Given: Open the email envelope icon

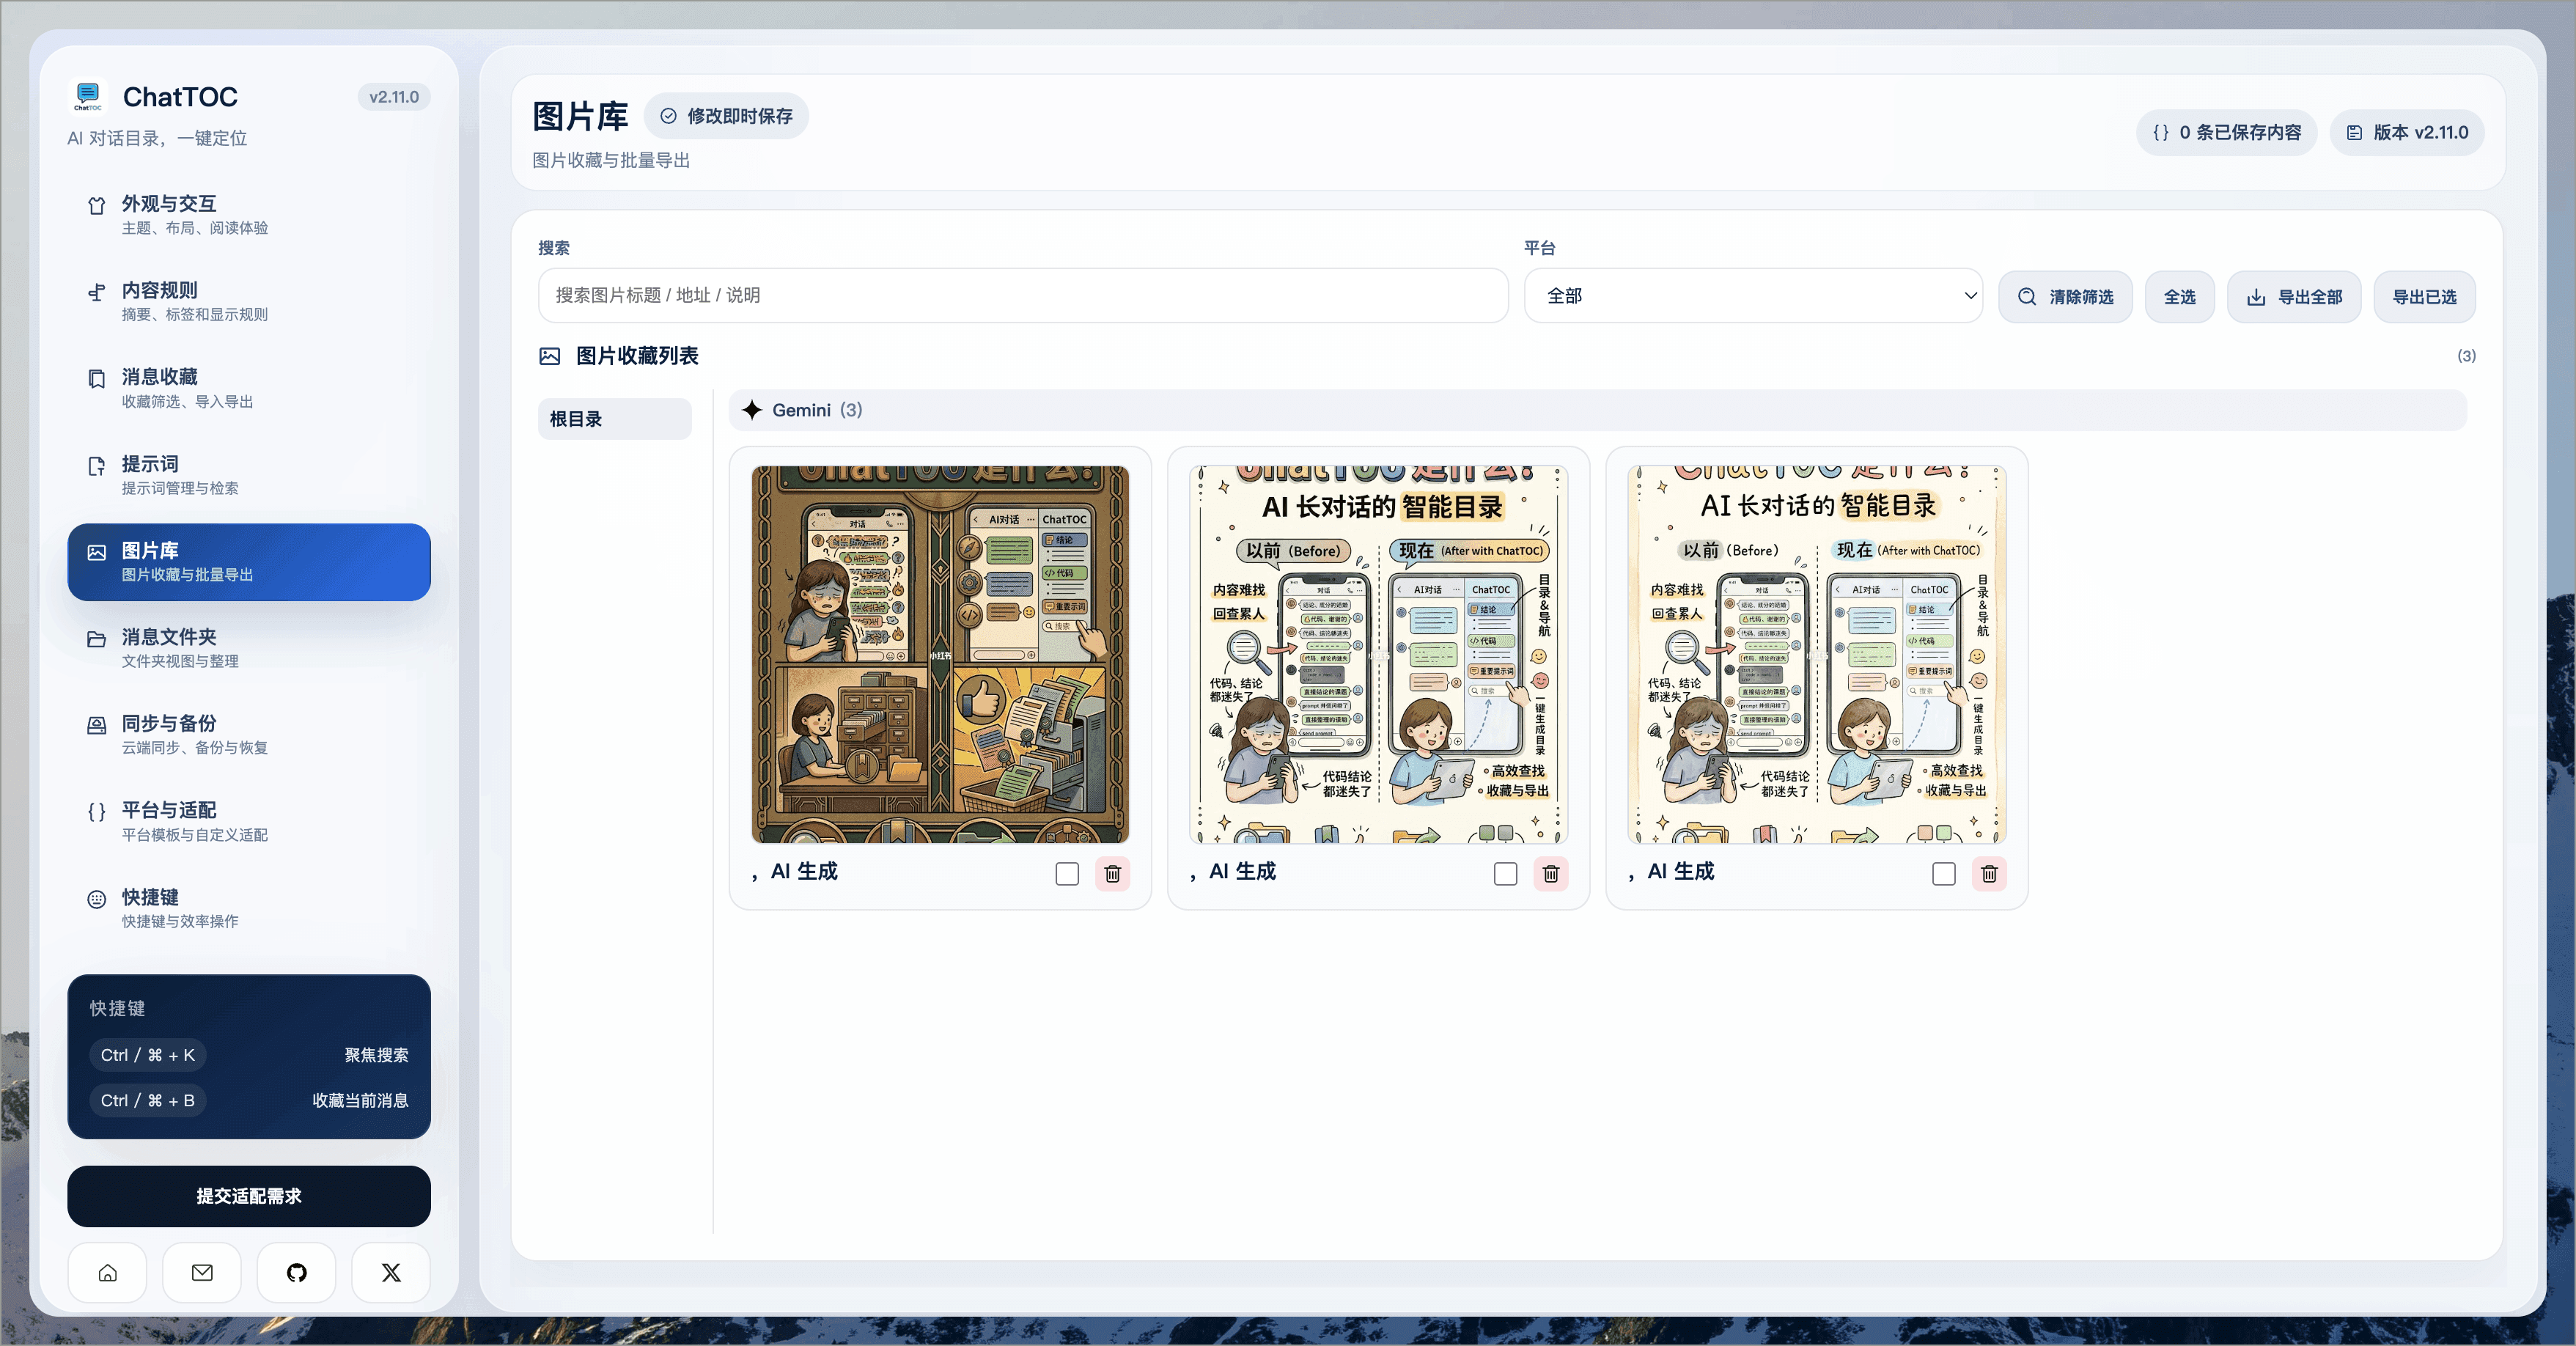Looking at the screenshot, I should click(x=202, y=1273).
